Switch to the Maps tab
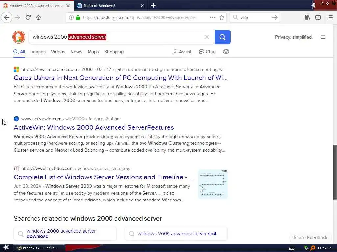 click(93, 52)
